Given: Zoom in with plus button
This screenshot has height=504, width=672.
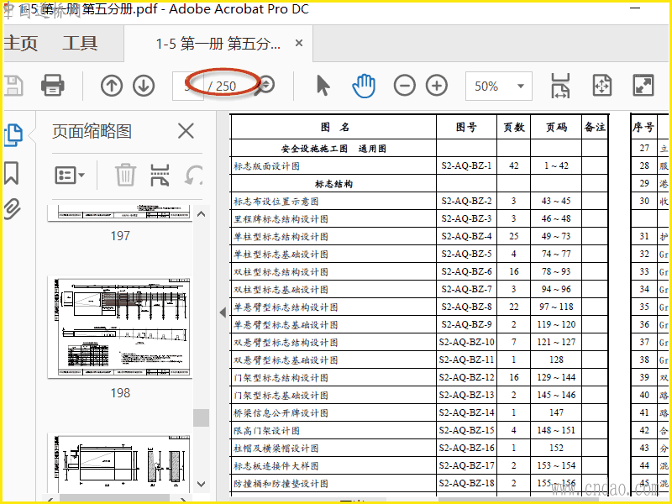Looking at the screenshot, I should tap(437, 86).
